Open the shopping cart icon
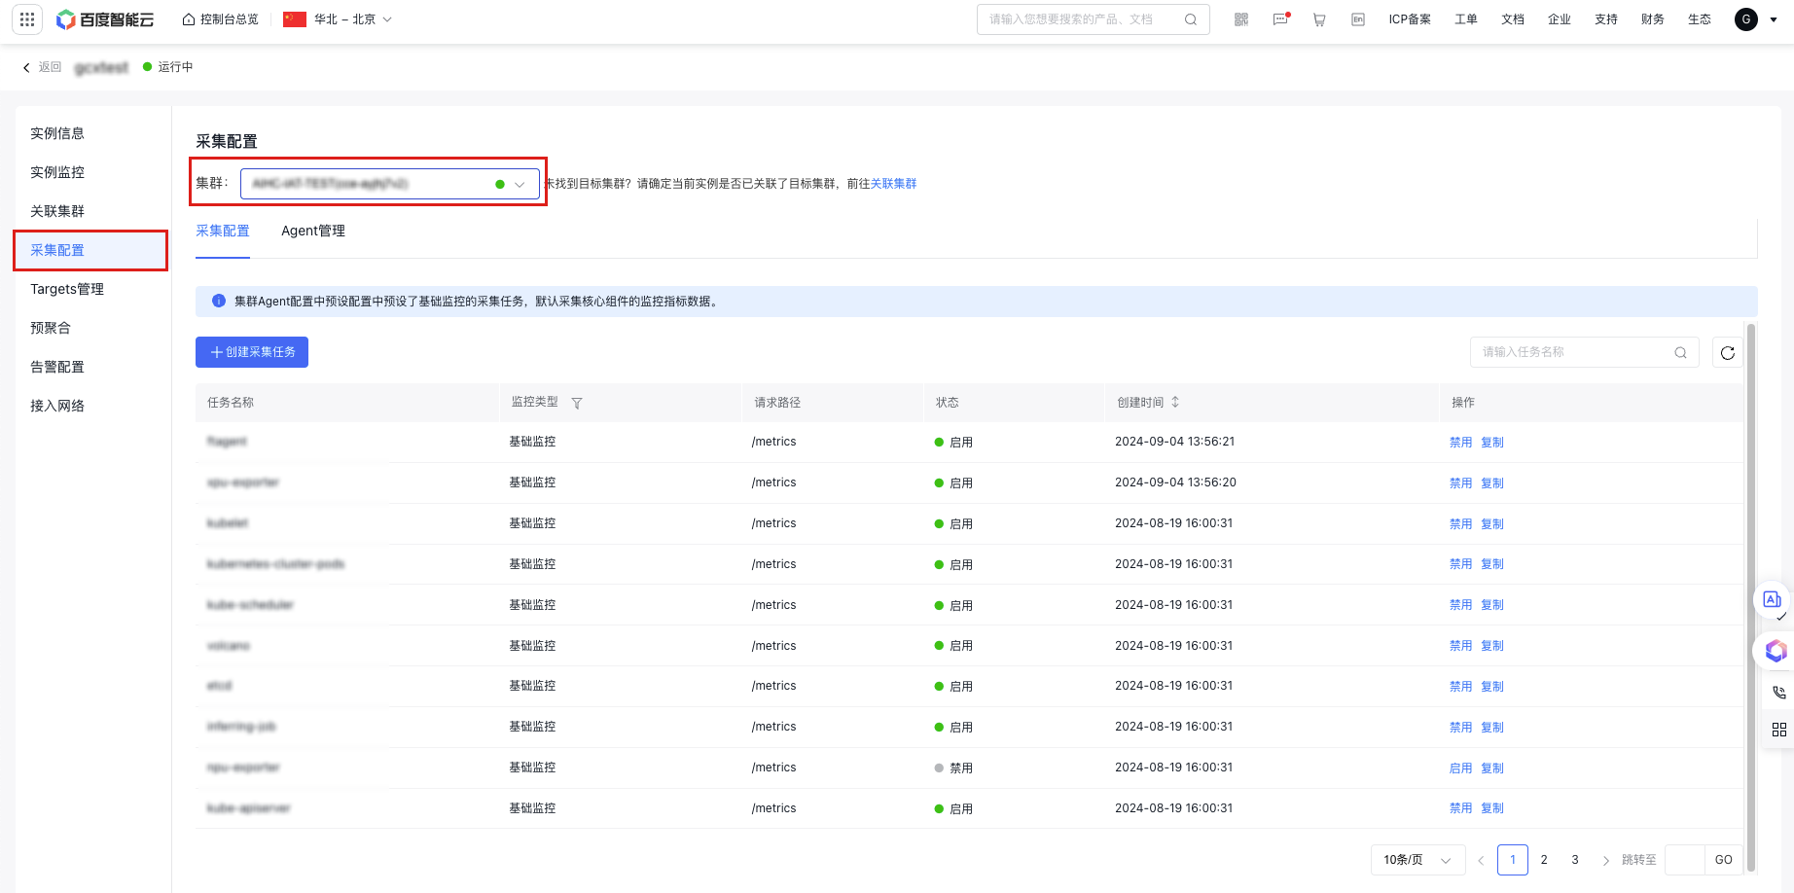 click(1319, 19)
